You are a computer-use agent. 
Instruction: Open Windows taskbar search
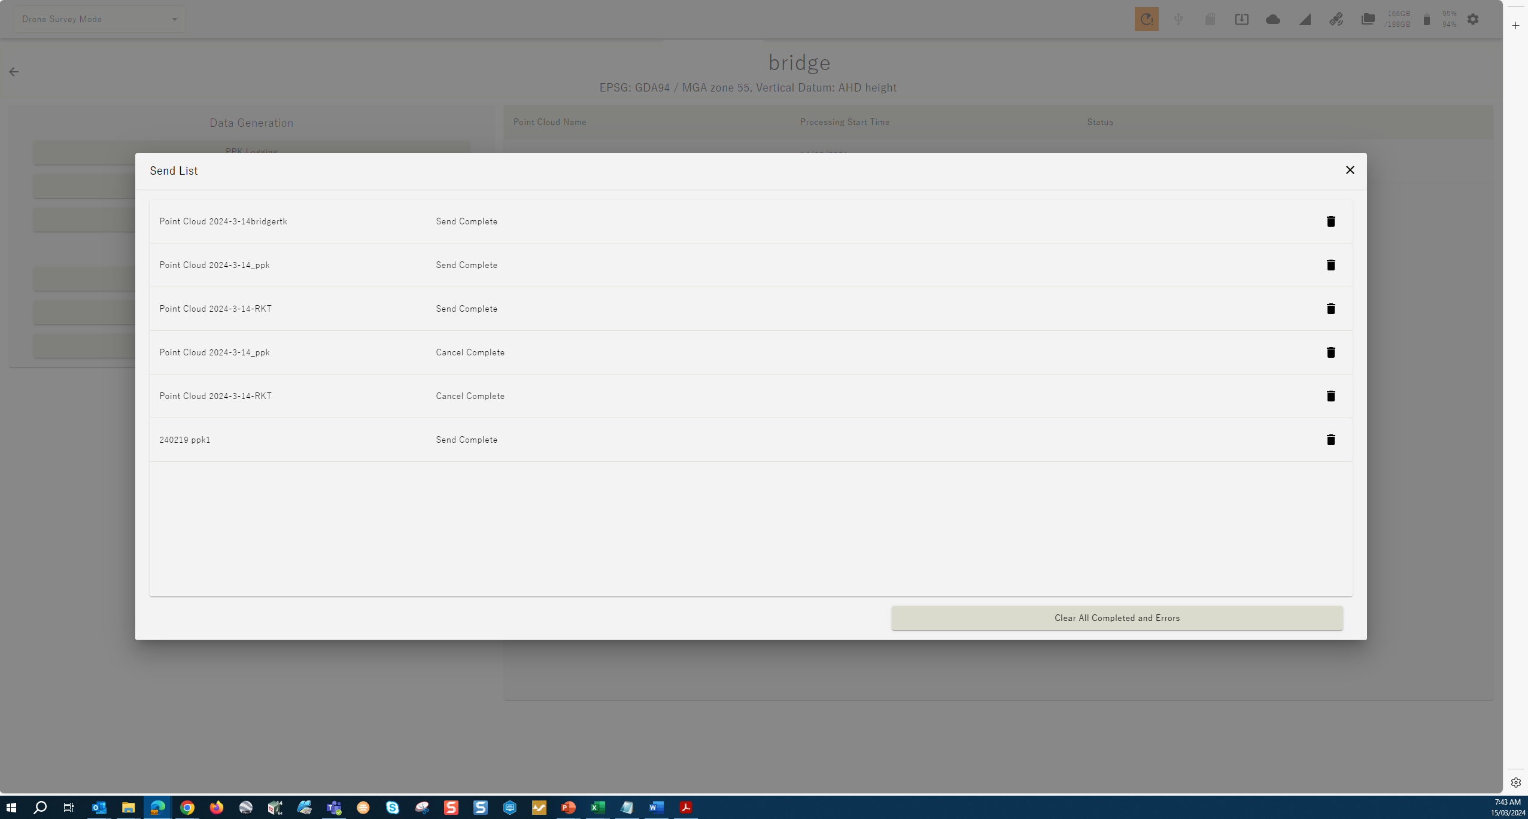[40, 808]
